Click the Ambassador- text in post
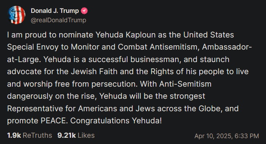 pyautogui.click(x=227, y=47)
